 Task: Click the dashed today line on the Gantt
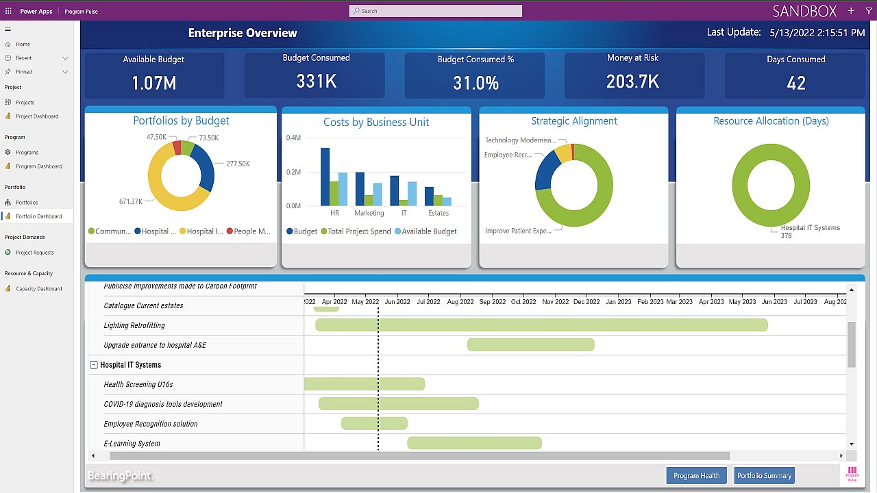coord(378,378)
